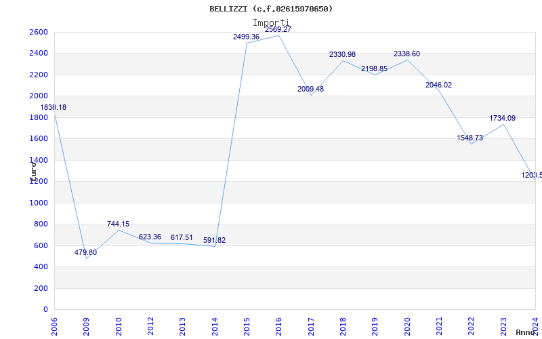Select the 2330.98 data label
542x339 pixels.
tap(342, 54)
